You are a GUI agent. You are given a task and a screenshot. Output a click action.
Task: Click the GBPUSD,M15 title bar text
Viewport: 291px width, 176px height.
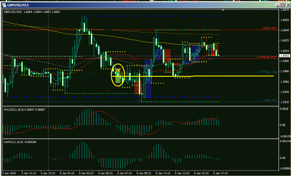click(x=18, y=5)
